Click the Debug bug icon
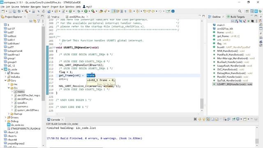This screenshot has height=148, width=263. click(x=78, y=11)
